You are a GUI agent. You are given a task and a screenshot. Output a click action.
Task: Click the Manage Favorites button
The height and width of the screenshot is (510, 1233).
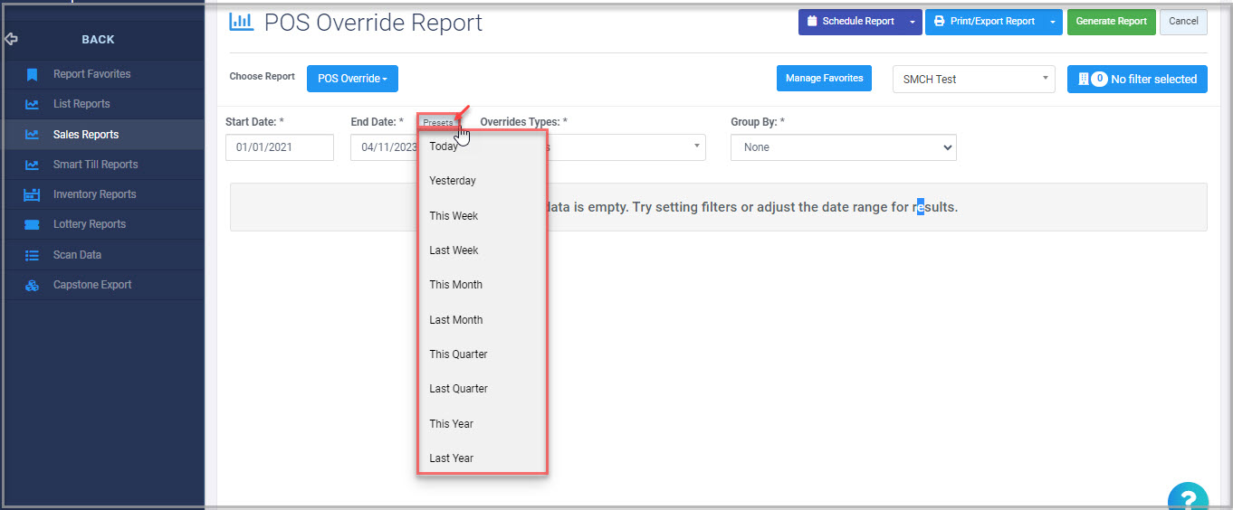[x=824, y=79]
